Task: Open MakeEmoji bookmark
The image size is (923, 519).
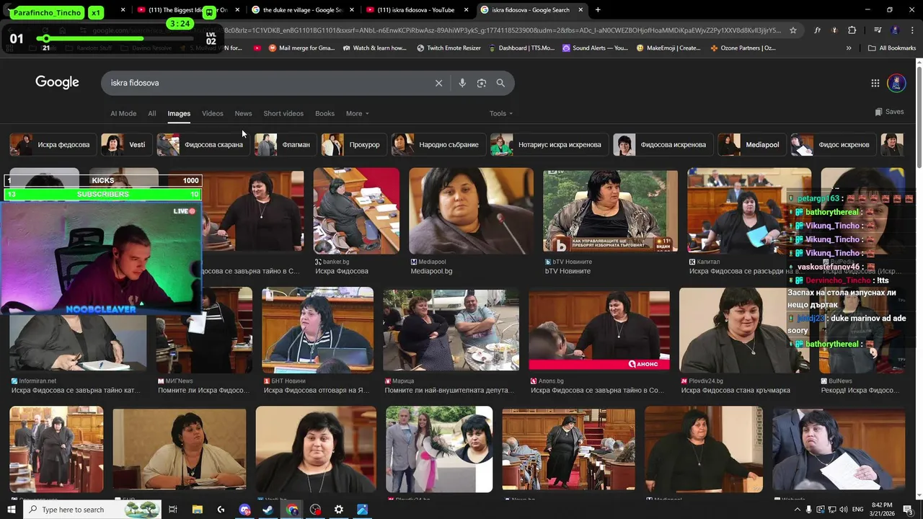Action: coord(668,48)
